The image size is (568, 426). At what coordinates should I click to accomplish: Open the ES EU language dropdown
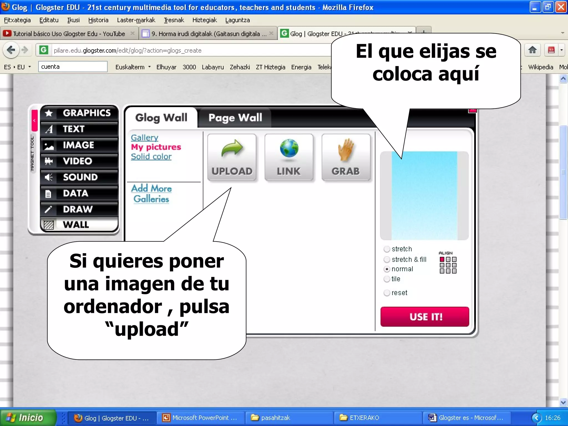pyautogui.click(x=17, y=67)
